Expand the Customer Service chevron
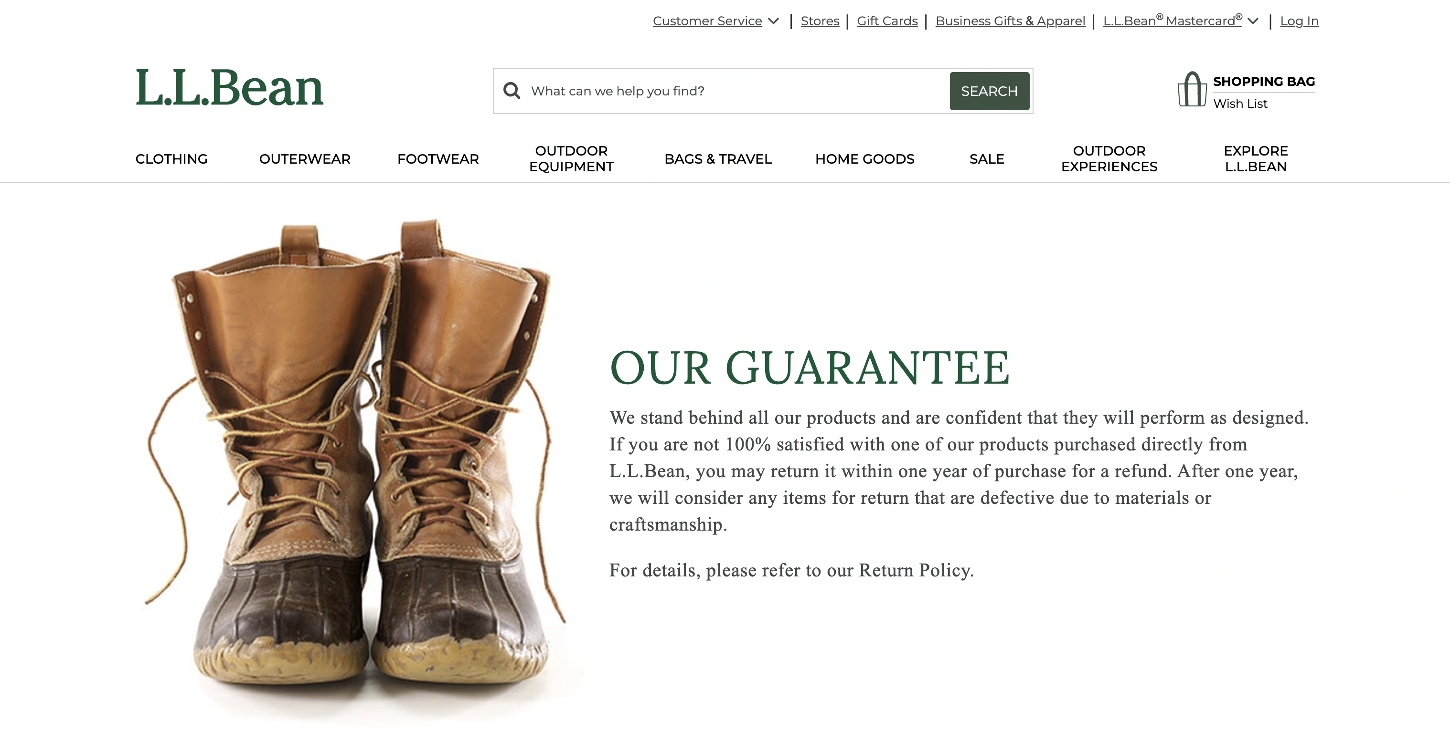Viewport: 1450px width, 752px height. 774,21
